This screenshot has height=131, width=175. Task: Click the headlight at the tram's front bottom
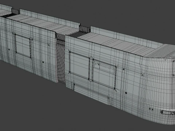(168, 112)
